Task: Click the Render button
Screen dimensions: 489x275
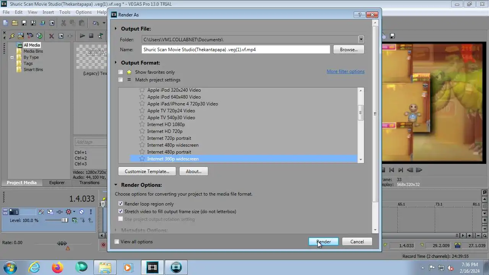Action: [324, 242]
